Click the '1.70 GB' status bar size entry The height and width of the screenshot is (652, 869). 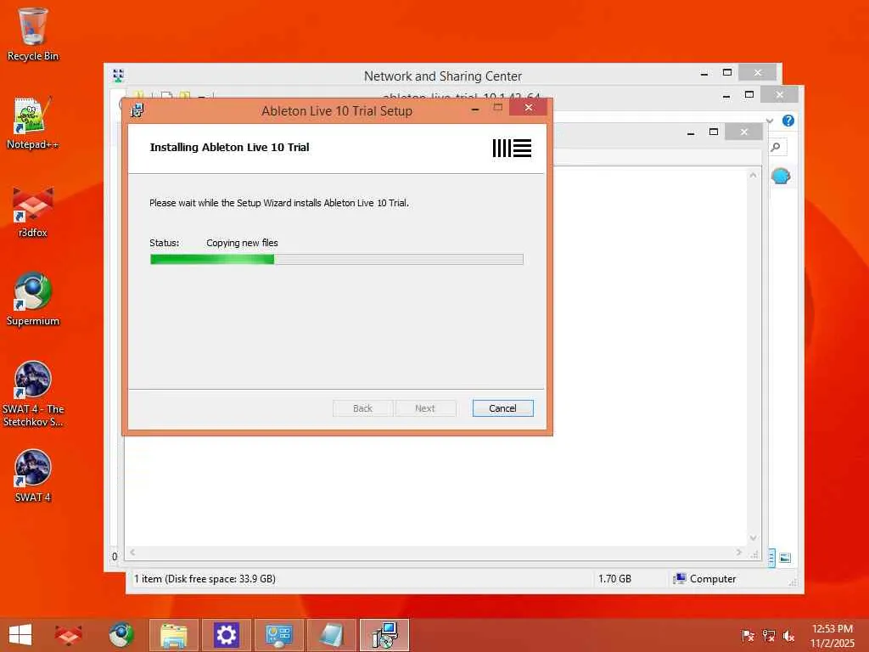(614, 579)
